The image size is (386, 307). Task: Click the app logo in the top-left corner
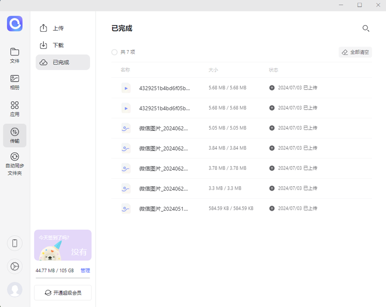tap(15, 24)
